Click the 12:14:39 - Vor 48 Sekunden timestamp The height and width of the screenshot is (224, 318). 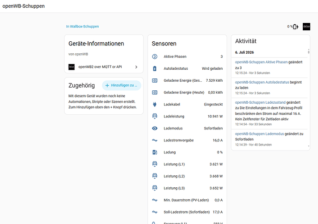253,145
